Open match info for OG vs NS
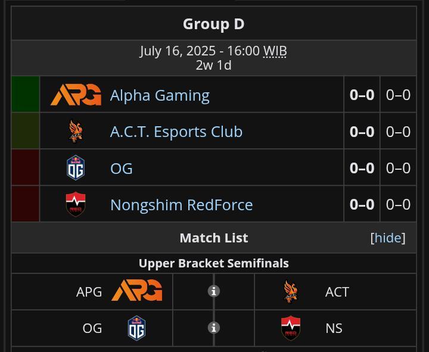 pyautogui.click(x=214, y=328)
